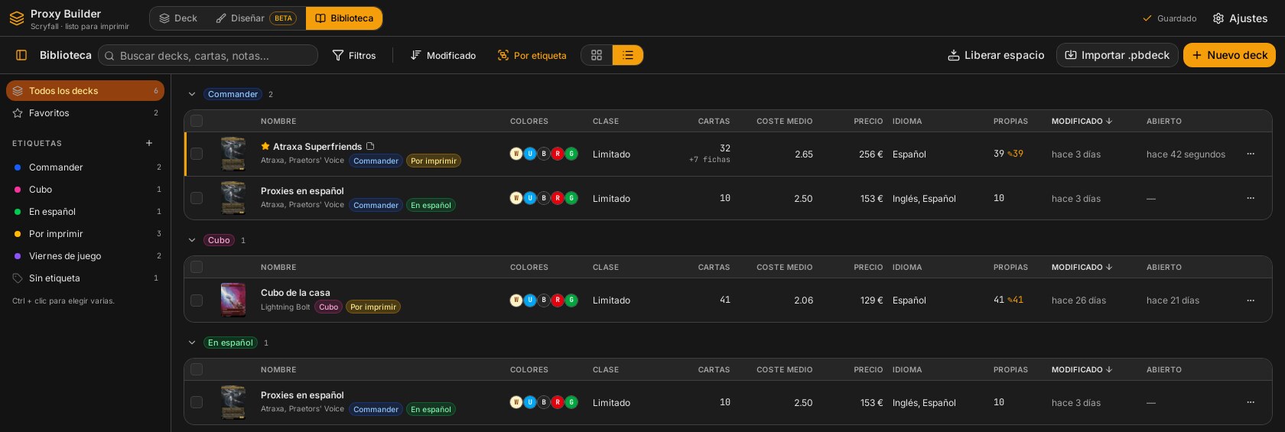
Task: Click Por imprimir tag on Atraxa Superfriends
Action: [434, 161]
